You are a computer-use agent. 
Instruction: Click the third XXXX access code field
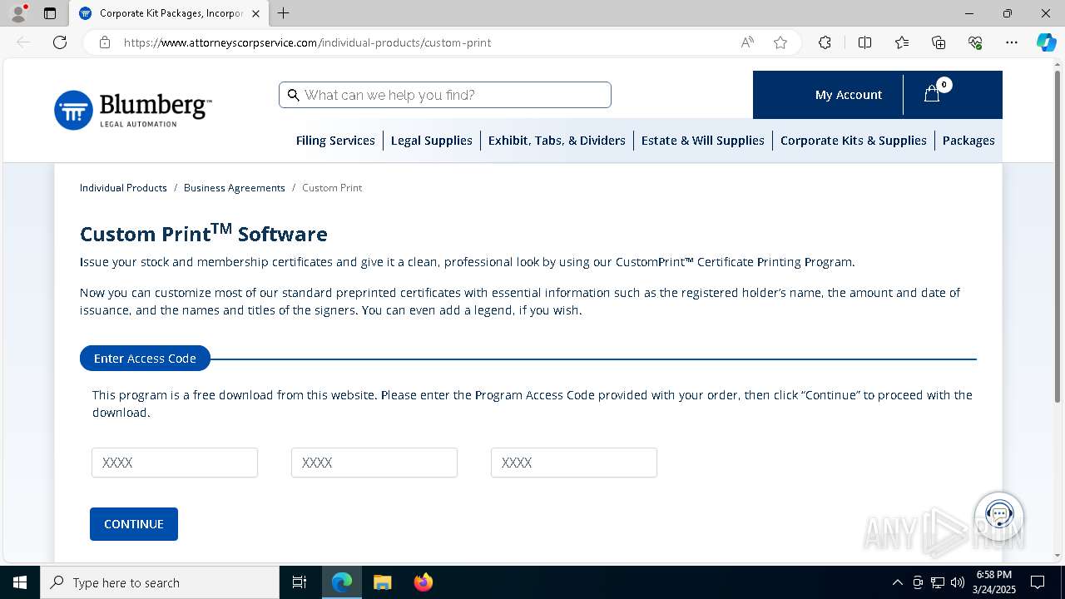574,463
